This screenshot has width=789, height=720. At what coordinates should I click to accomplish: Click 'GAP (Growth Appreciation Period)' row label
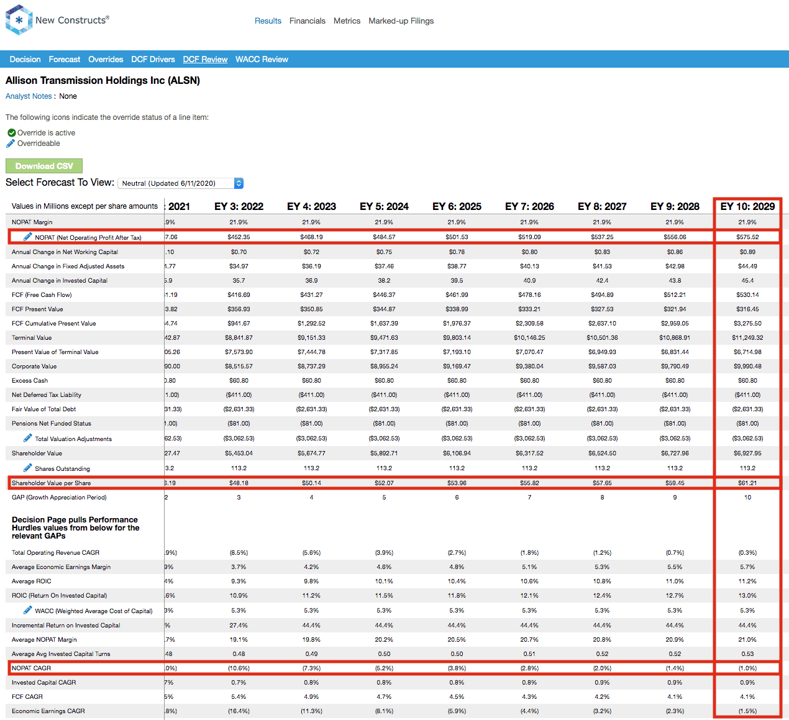(x=59, y=498)
